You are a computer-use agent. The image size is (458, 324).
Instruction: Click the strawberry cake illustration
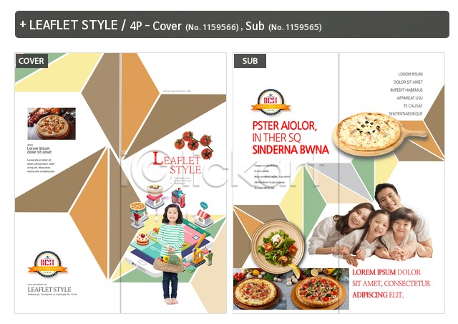[x=142, y=239]
